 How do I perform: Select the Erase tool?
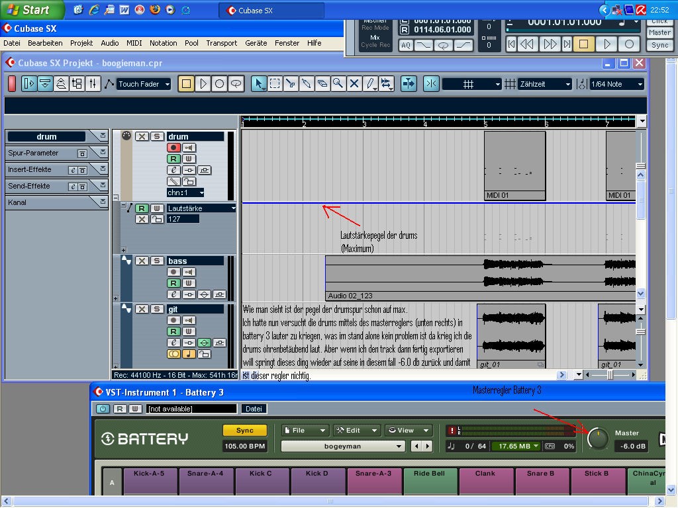(x=322, y=84)
